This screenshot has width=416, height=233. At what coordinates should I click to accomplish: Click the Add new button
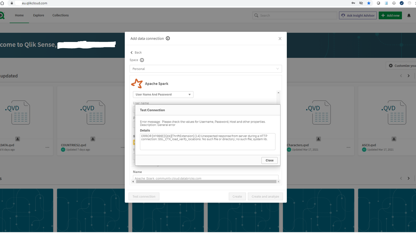click(390, 15)
